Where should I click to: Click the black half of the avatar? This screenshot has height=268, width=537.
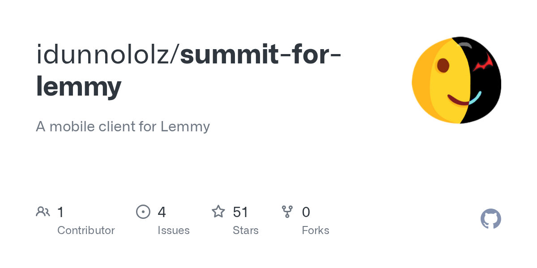(486, 89)
